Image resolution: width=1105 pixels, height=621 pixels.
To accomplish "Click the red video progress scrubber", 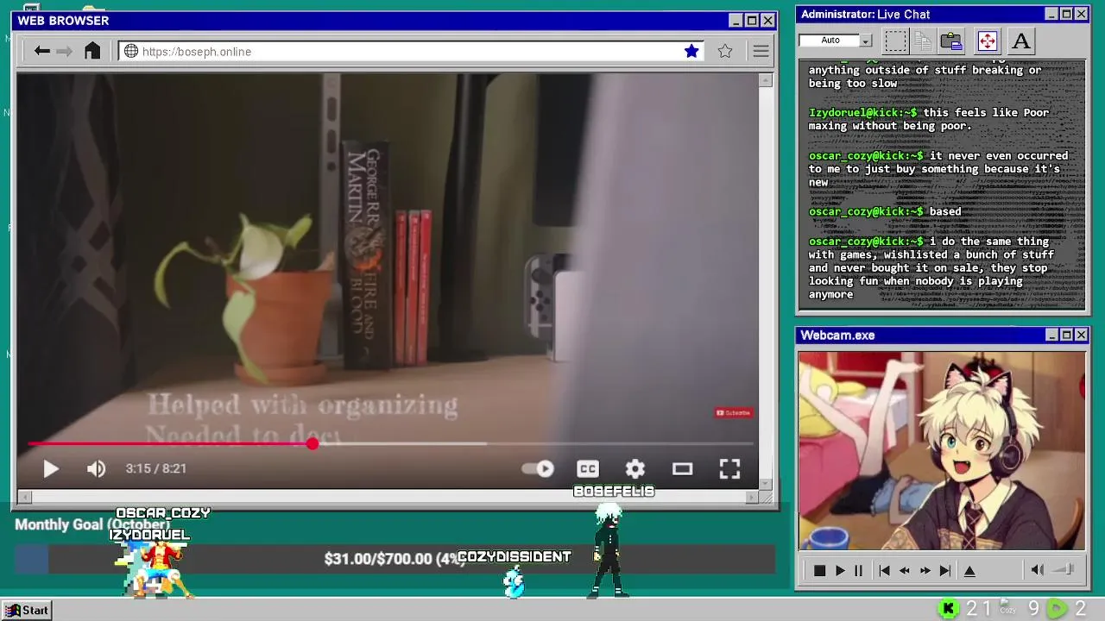I will pos(312,443).
